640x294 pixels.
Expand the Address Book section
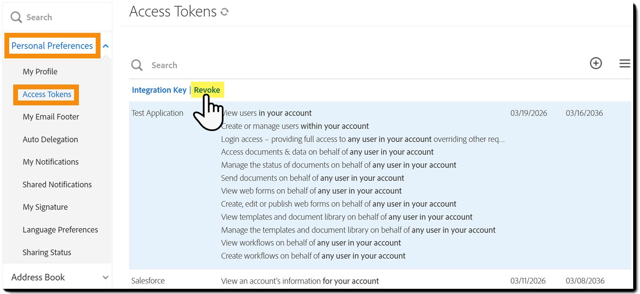105,277
